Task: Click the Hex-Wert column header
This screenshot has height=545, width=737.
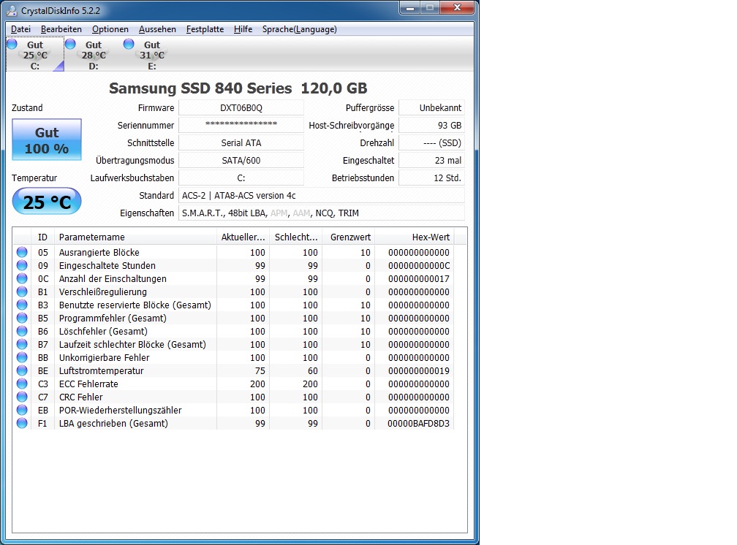Action: (415, 237)
